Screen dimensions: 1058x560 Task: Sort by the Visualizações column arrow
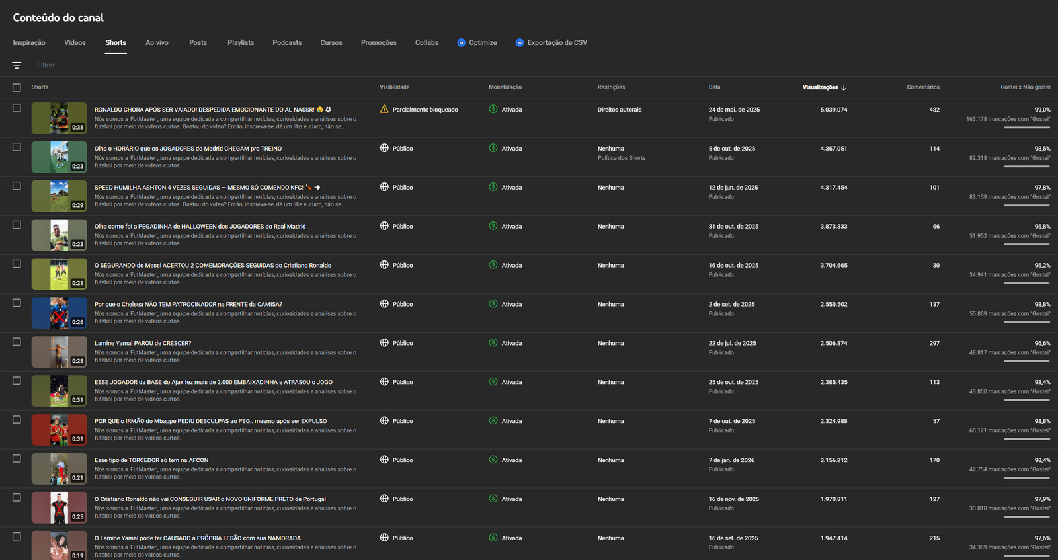tap(844, 87)
